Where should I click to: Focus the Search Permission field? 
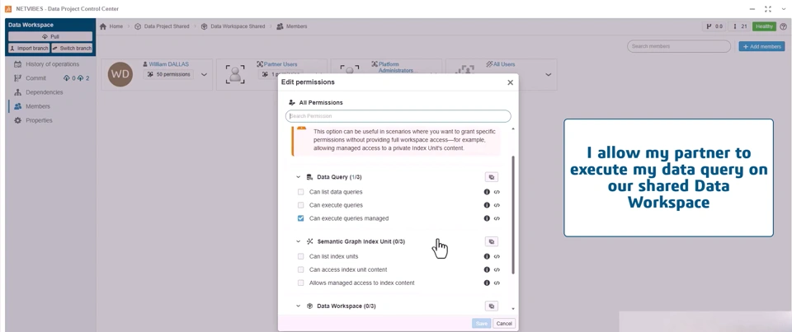click(x=398, y=116)
